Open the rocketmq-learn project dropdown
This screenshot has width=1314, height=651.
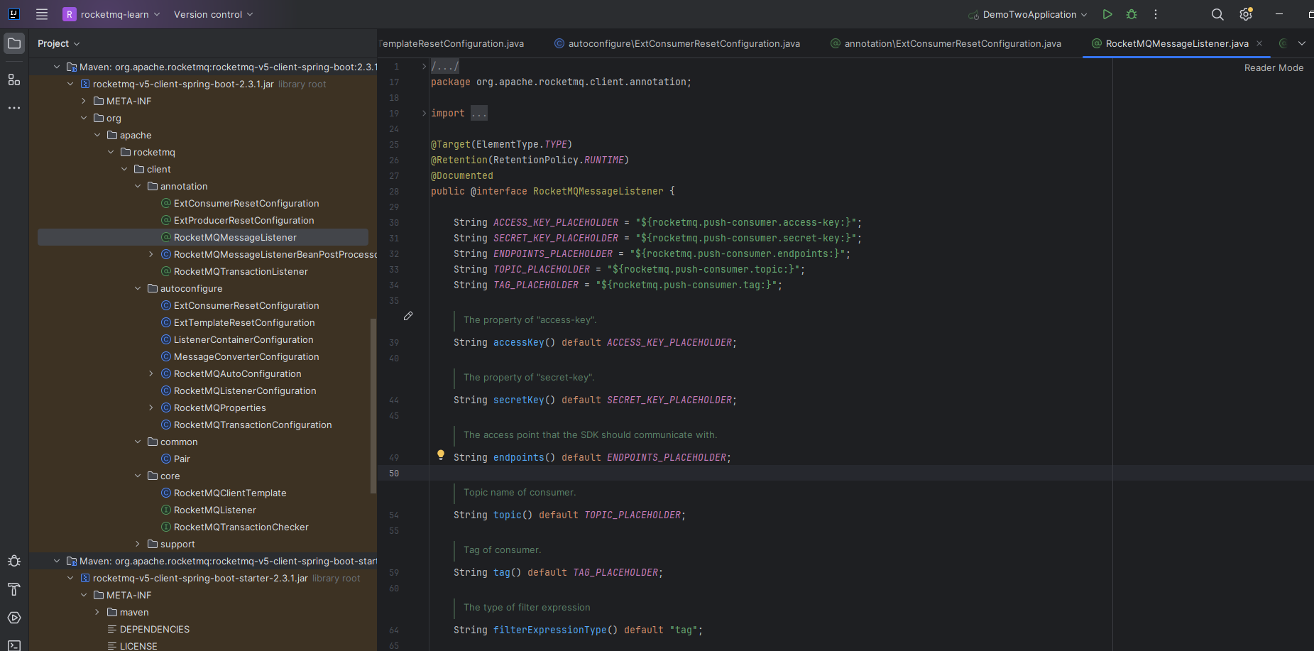click(x=111, y=14)
